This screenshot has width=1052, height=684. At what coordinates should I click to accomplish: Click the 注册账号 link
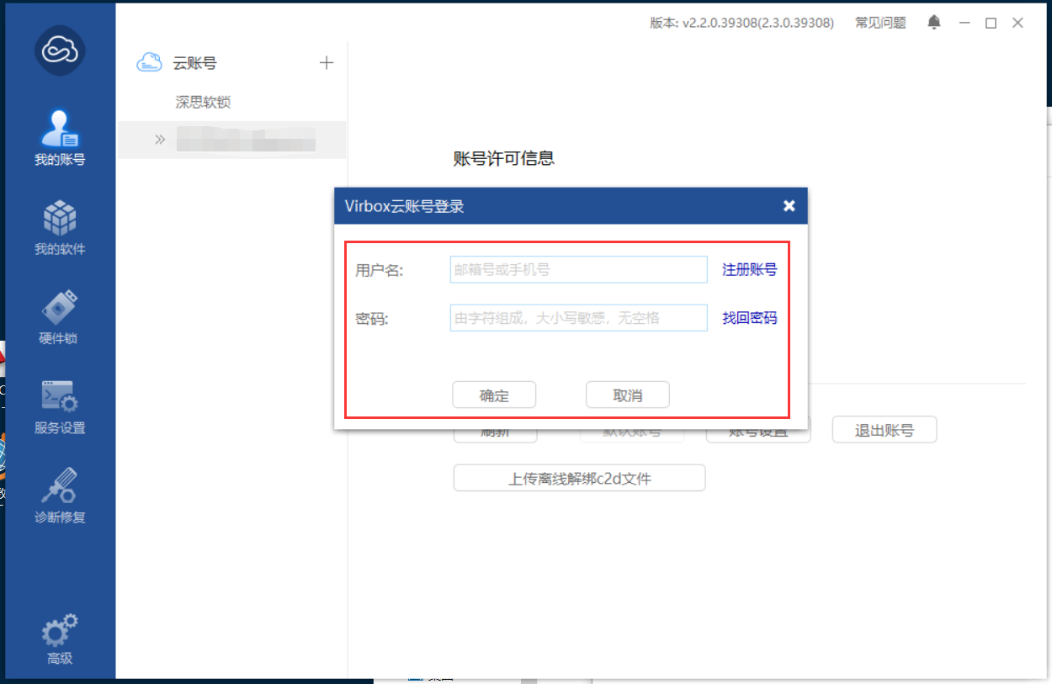(x=749, y=269)
